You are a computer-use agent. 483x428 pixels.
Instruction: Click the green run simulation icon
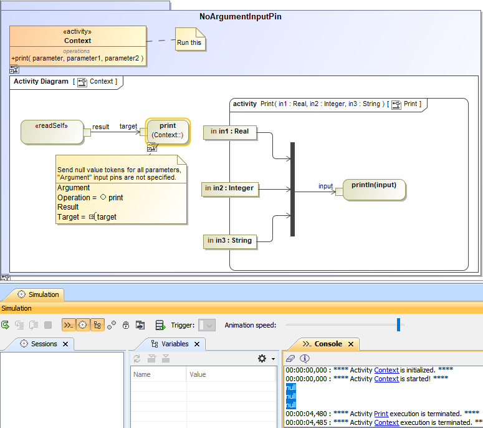6,325
